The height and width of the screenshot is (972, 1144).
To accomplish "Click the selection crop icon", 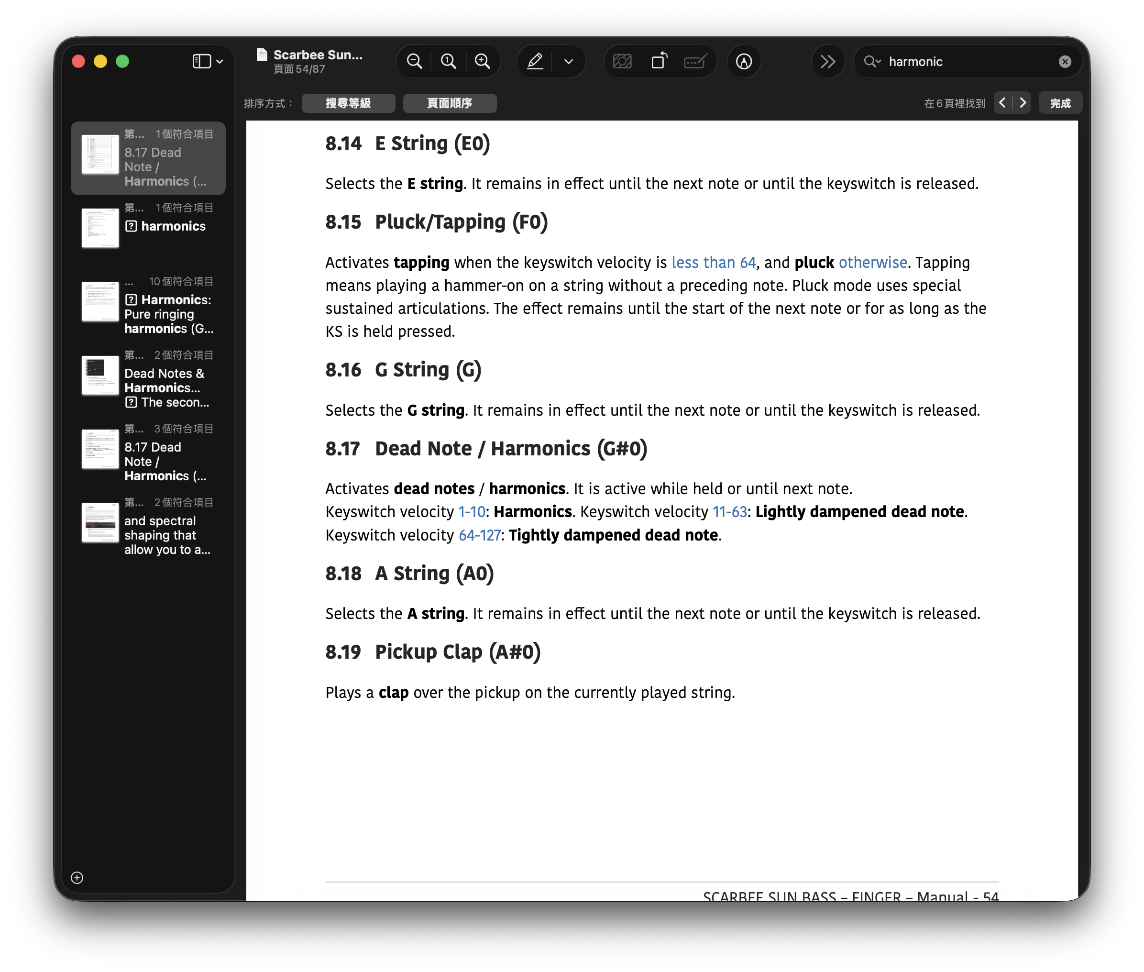I will tap(622, 61).
